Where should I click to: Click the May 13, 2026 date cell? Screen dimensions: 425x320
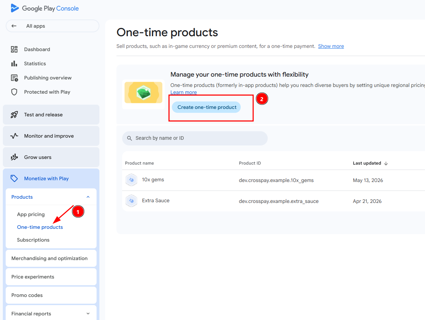coord(368,180)
